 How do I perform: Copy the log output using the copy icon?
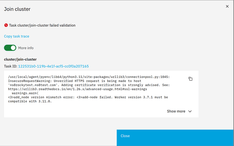tap(190, 79)
